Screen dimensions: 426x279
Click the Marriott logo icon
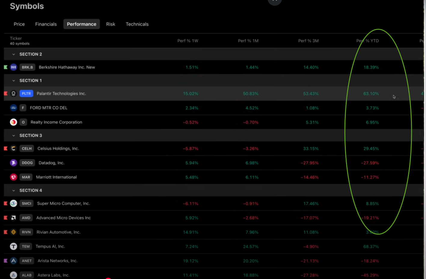pos(13,177)
